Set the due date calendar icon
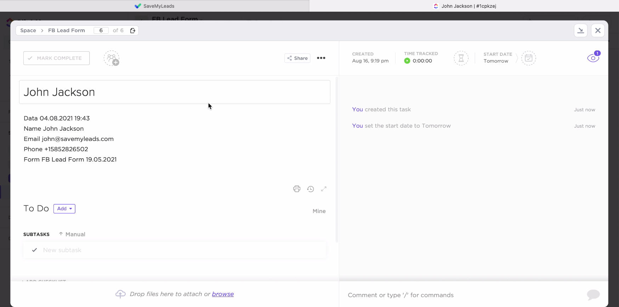This screenshot has width=619, height=307. point(529,58)
